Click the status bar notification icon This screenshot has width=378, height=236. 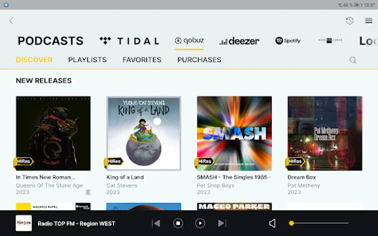point(6,5)
